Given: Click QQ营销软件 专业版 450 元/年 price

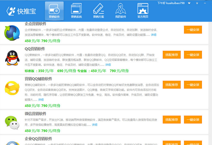Looking at the screenshot, I should coord(92,71).
